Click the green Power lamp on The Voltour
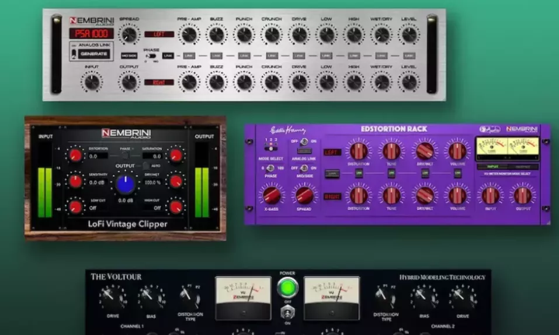 click(287, 288)
